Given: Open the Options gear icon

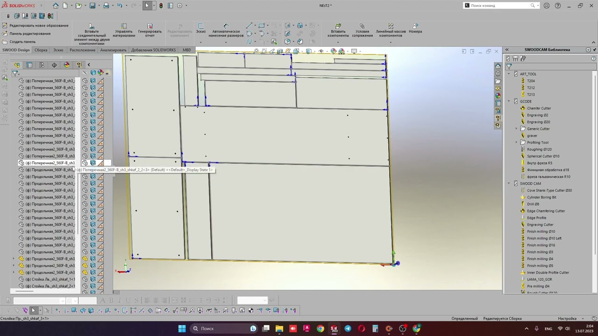Looking at the screenshot, I should (179, 6).
